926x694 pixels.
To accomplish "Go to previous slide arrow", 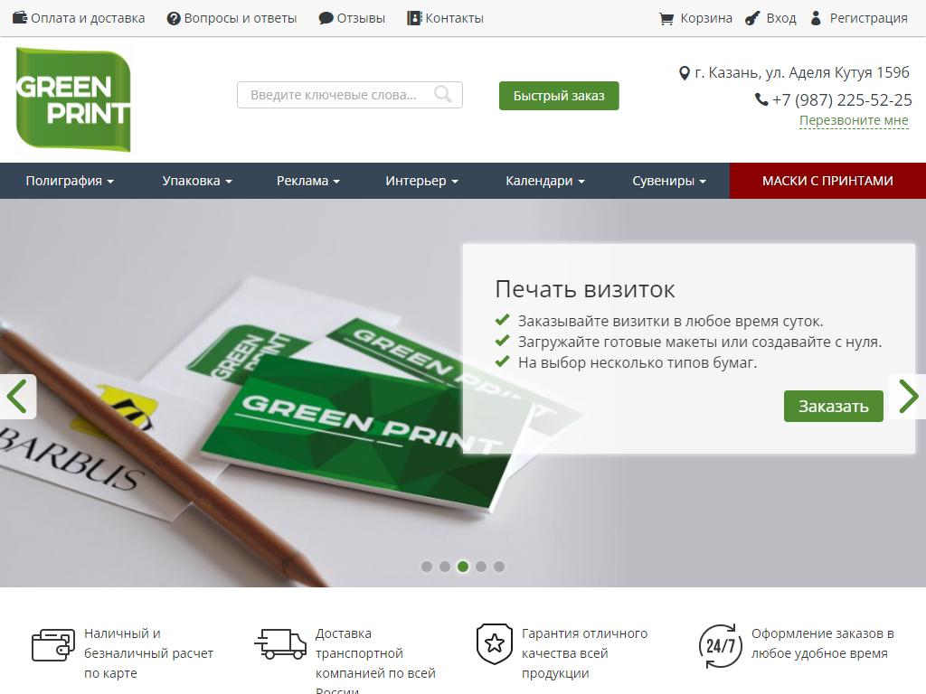I will (x=18, y=396).
